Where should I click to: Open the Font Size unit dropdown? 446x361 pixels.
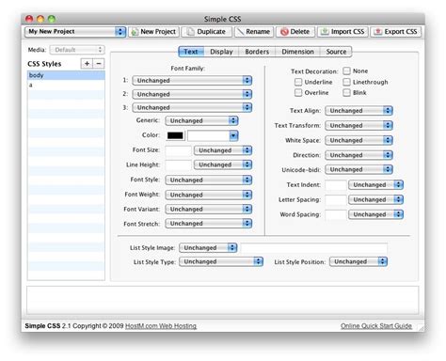point(223,150)
